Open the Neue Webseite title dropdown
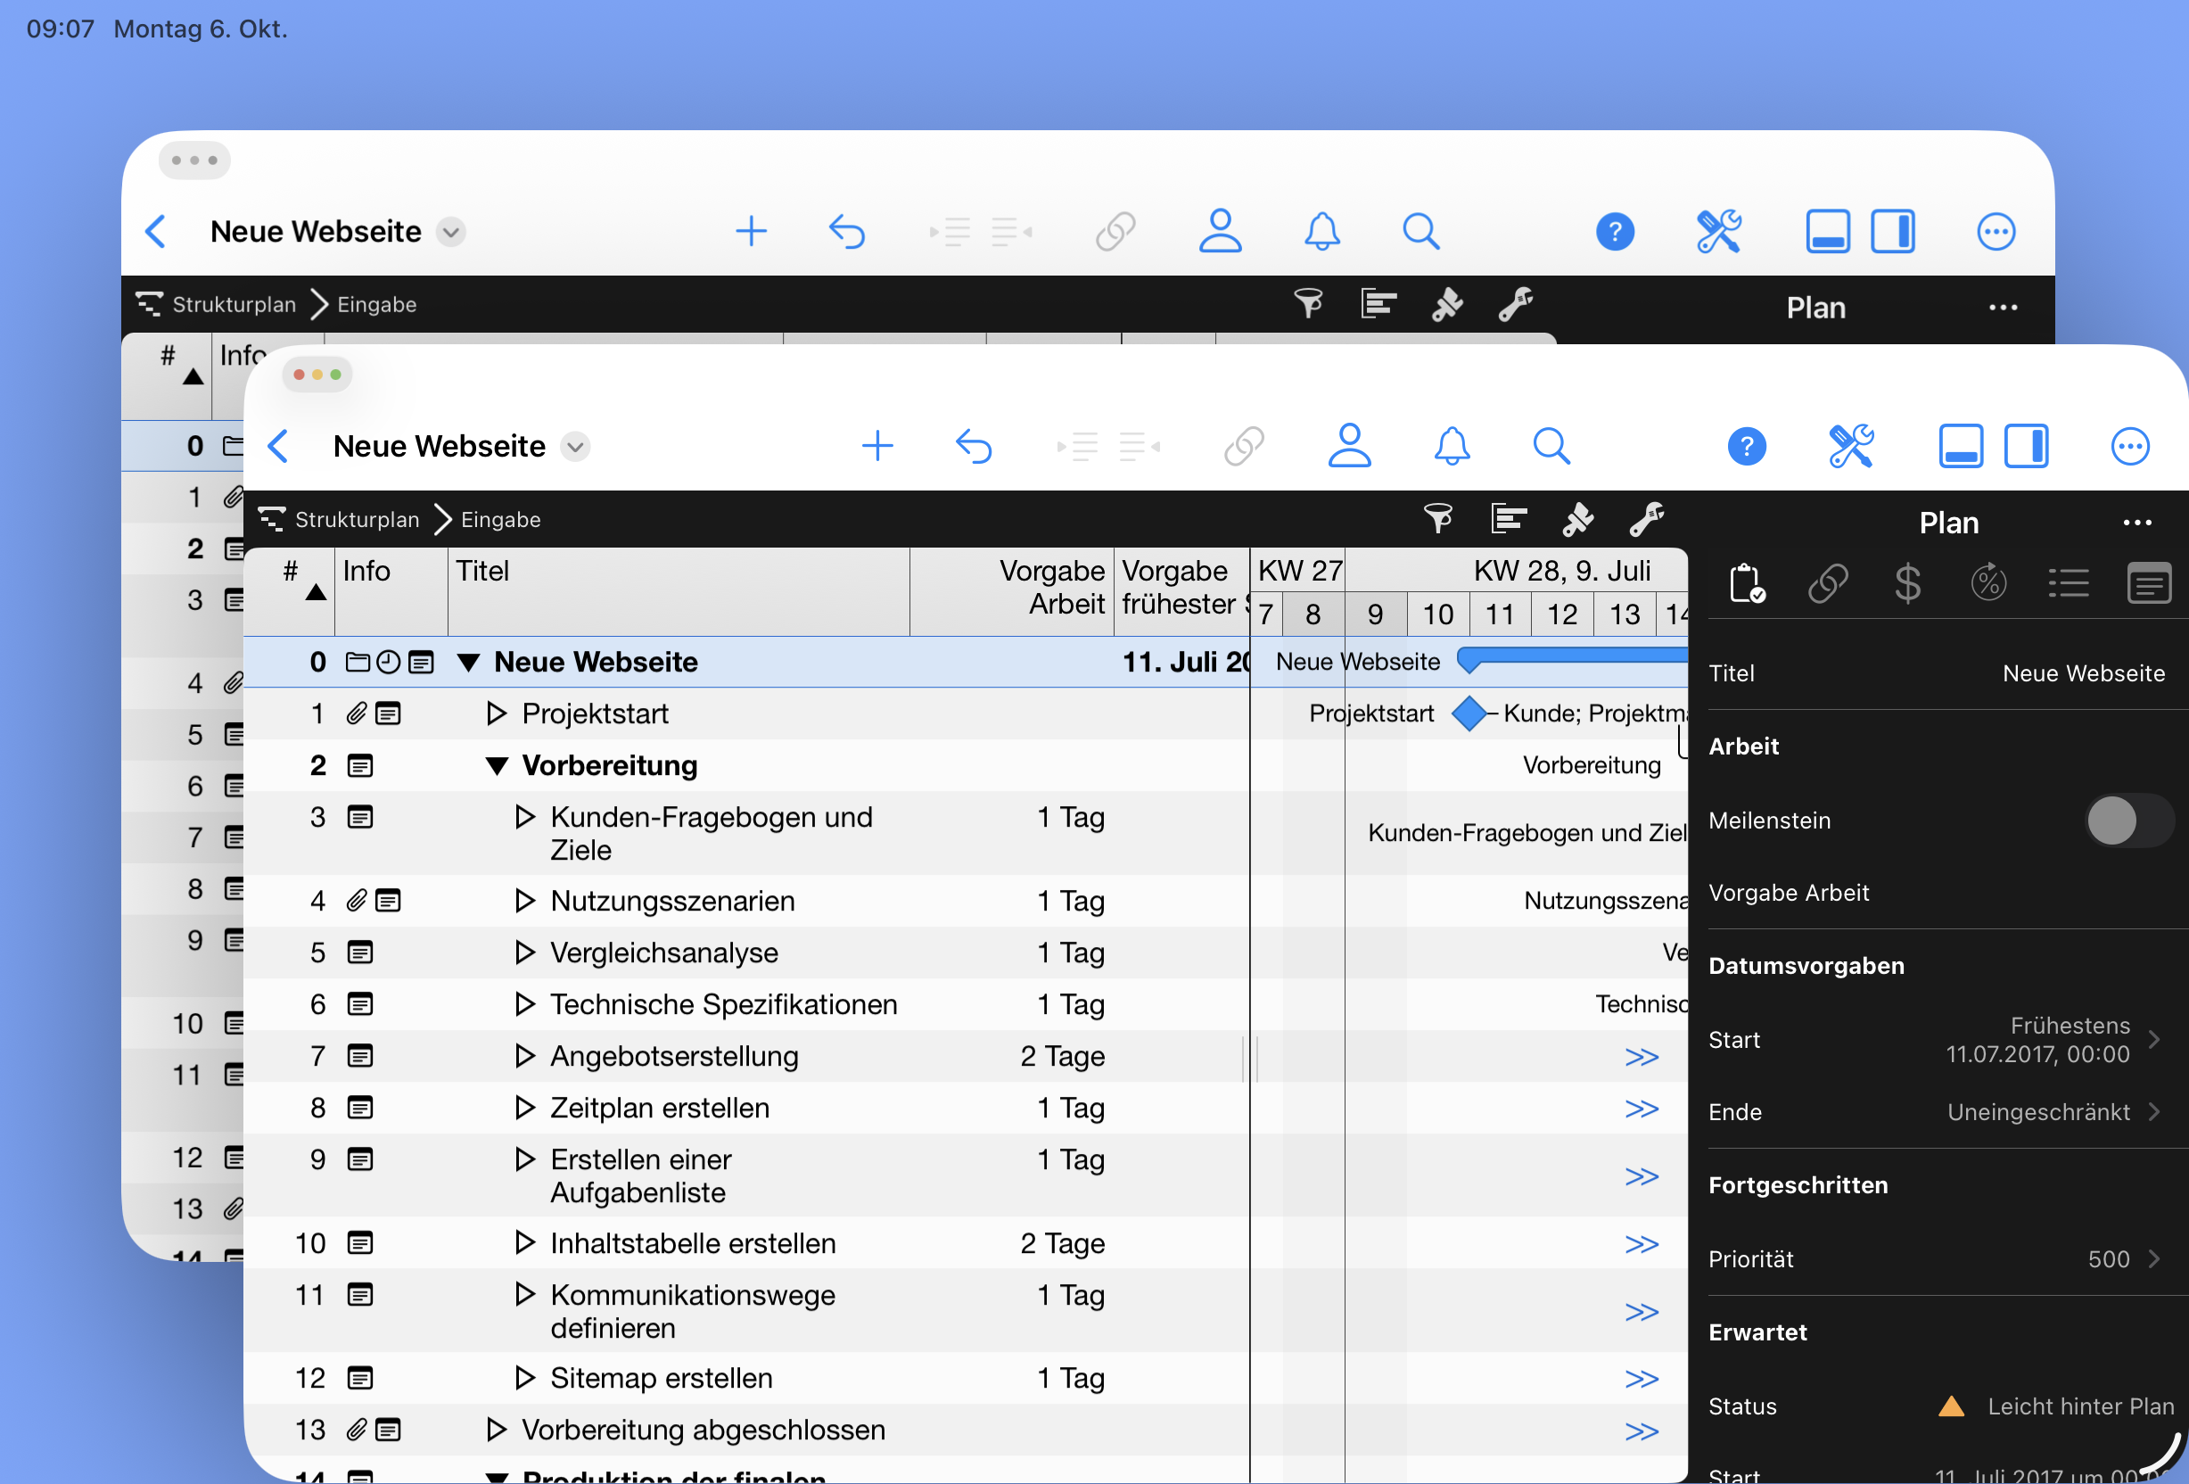Screen dimensions: 2189x1484 pyautogui.click(x=575, y=447)
